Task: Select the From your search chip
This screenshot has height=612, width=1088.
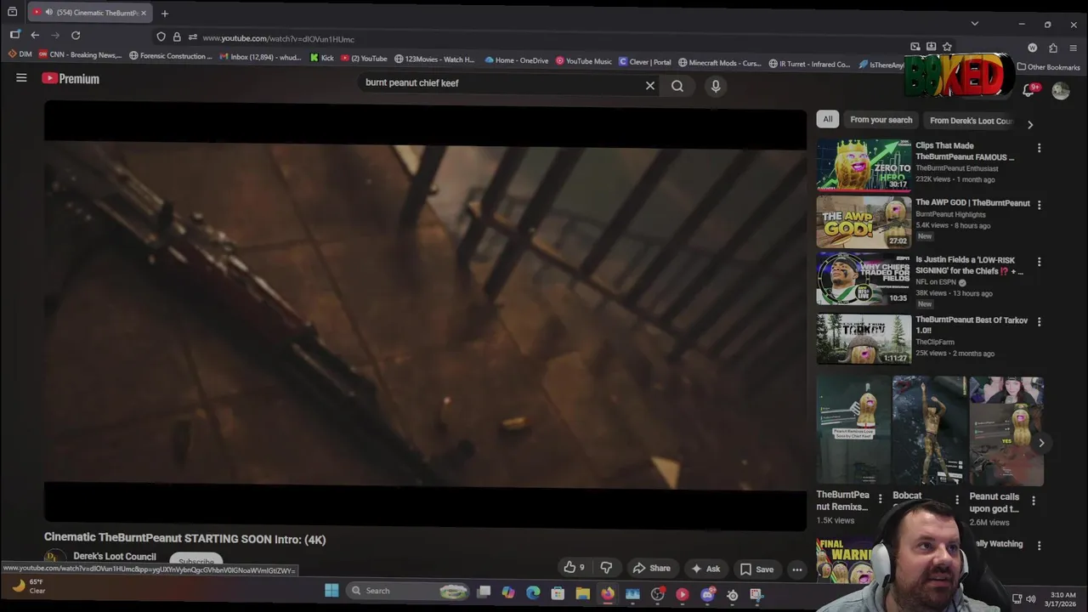Action: (881, 120)
